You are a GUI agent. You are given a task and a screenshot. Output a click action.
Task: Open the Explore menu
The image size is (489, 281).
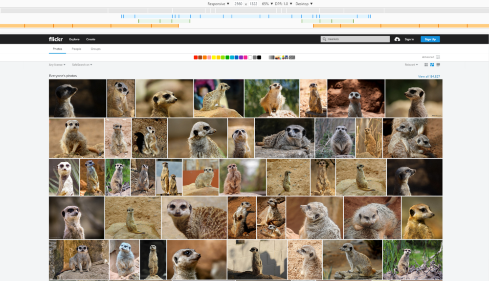[x=74, y=39]
